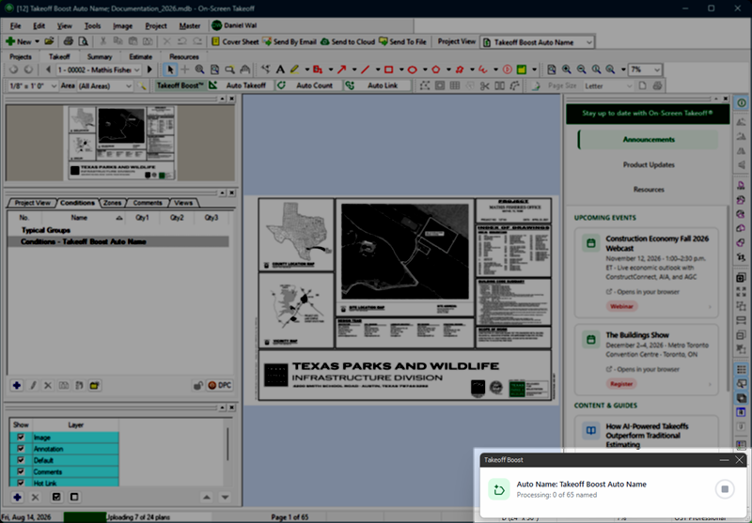Viewport: 752px width, 523px height.
Task: Open the scale dropdown showing 1/8" = 1' 0"
Action: [32, 85]
